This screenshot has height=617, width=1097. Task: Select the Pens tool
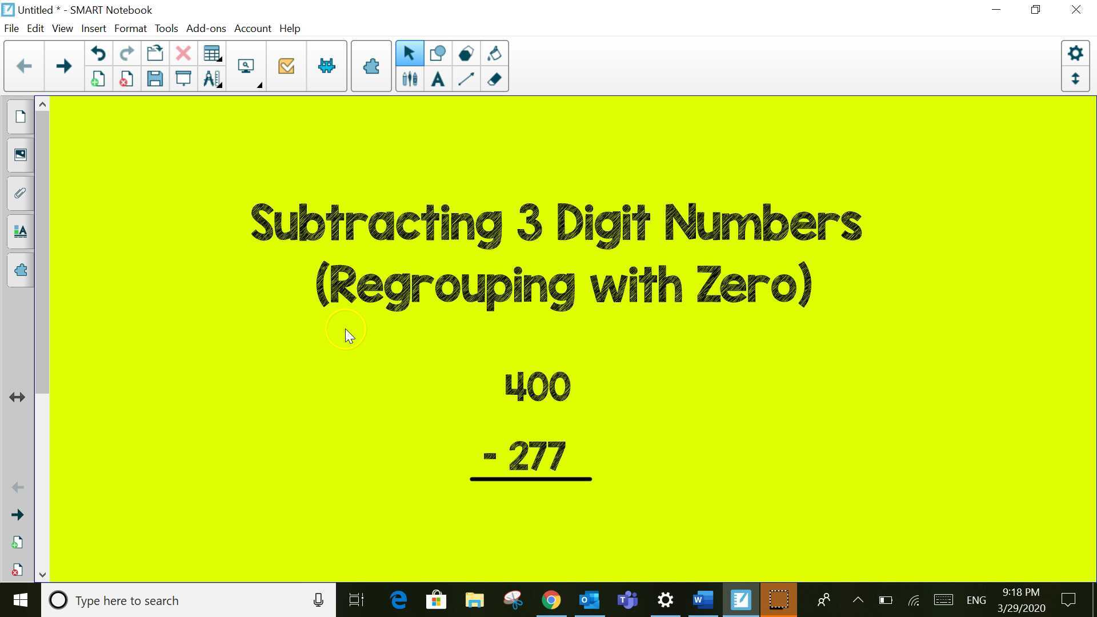tap(410, 79)
